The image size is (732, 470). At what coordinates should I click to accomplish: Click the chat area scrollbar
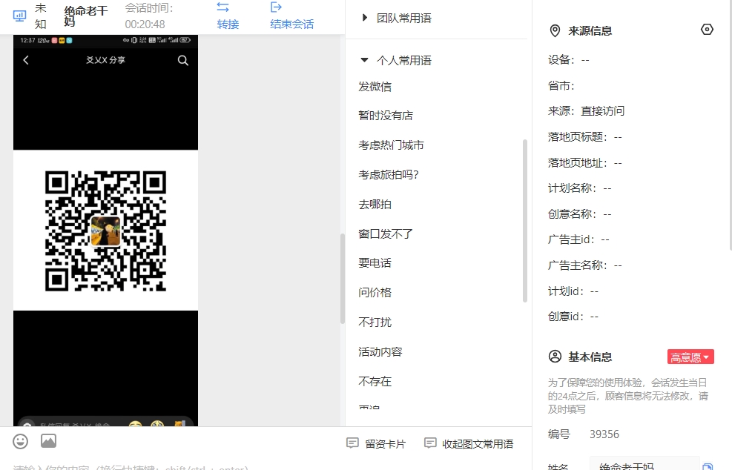pos(342,279)
